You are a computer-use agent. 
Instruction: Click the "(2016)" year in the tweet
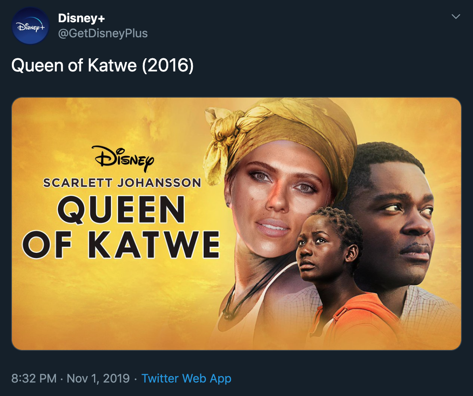point(167,65)
